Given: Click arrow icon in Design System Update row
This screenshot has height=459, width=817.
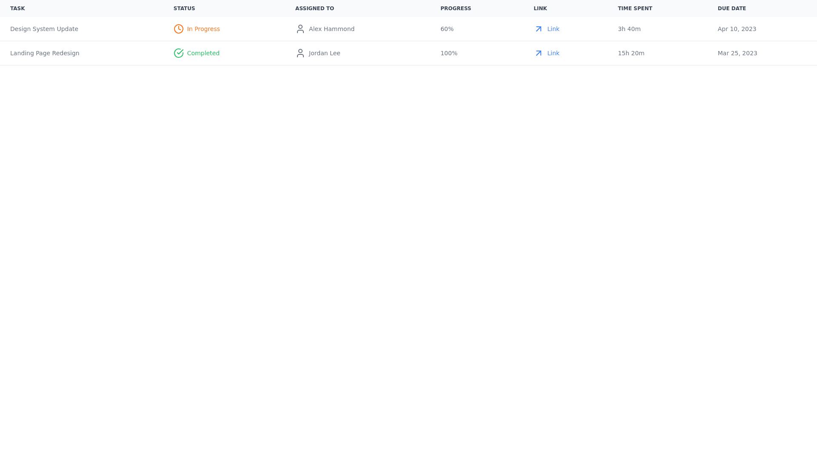Looking at the screenshot, I should 539,29.
